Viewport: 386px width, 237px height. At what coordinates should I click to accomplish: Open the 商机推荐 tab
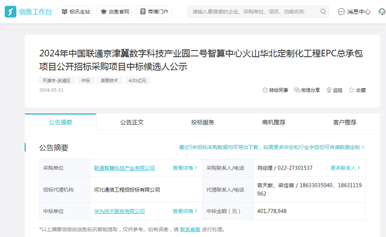point(274,122)
